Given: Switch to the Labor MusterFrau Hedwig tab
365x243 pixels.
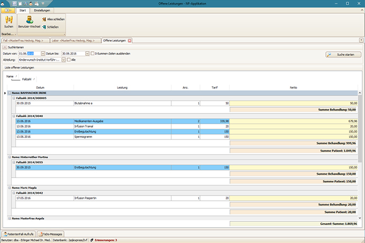Looking at the screenshot, I should click(76, 41).
